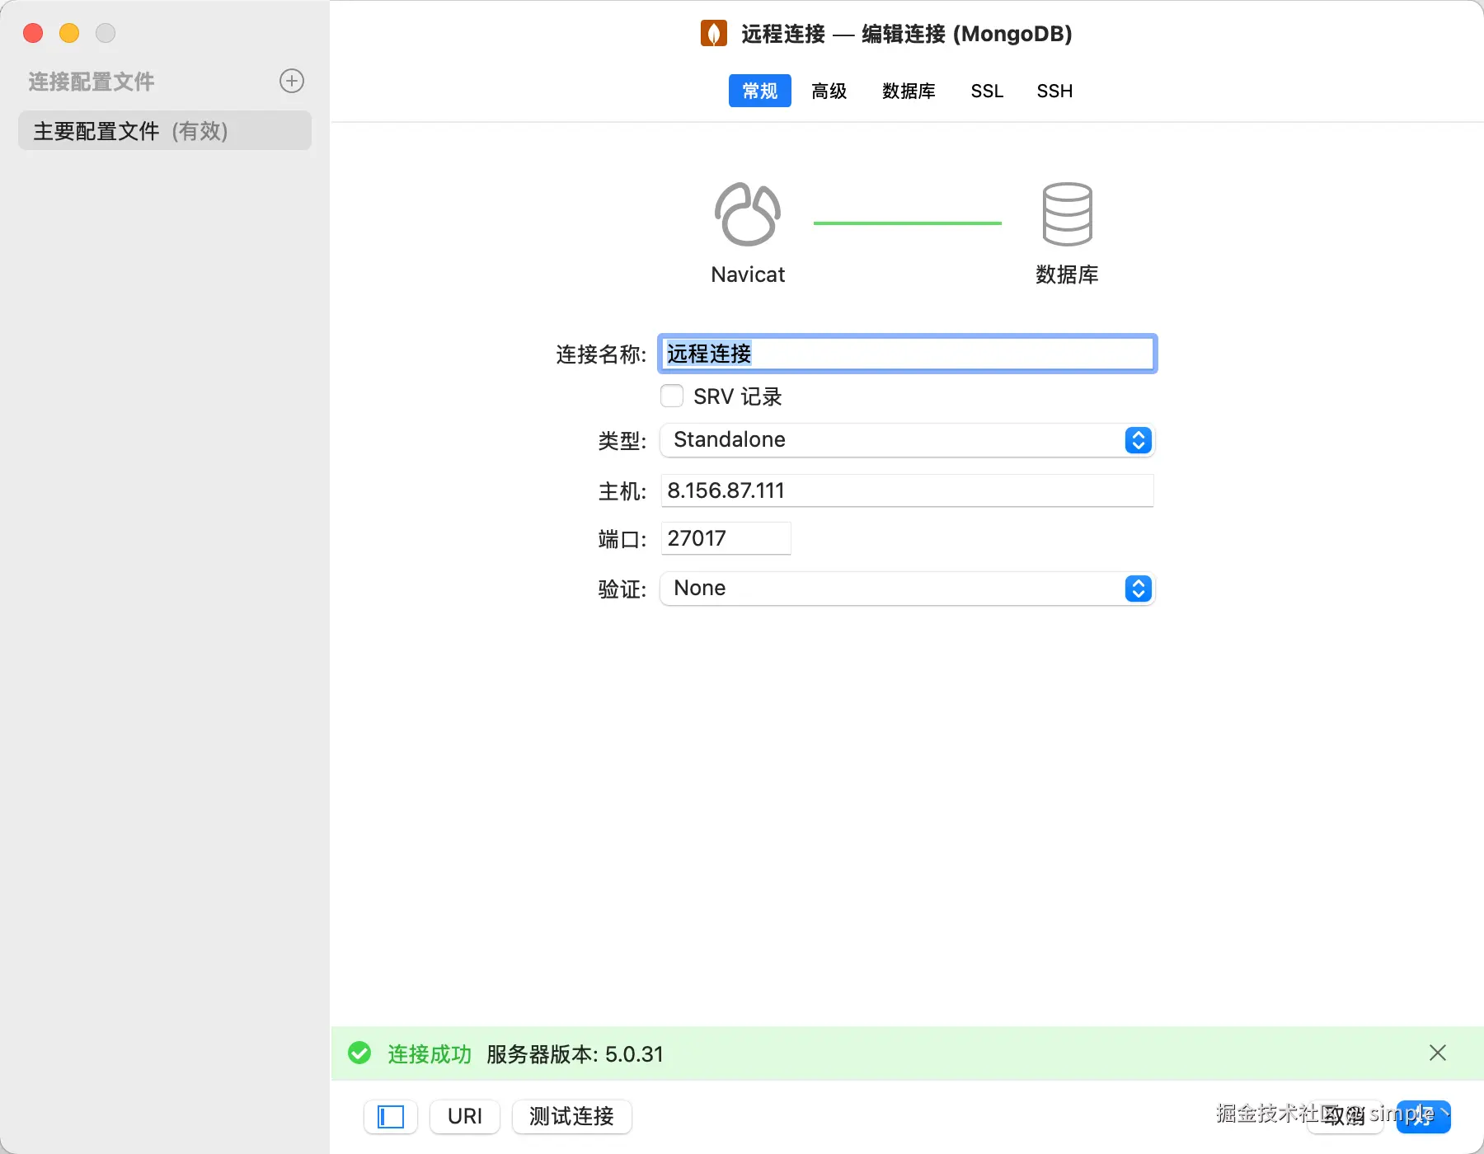The height and width of the screenshot is (1154, 1484).
Task: Switch to the 高级 tab
Action: (829, 91)
